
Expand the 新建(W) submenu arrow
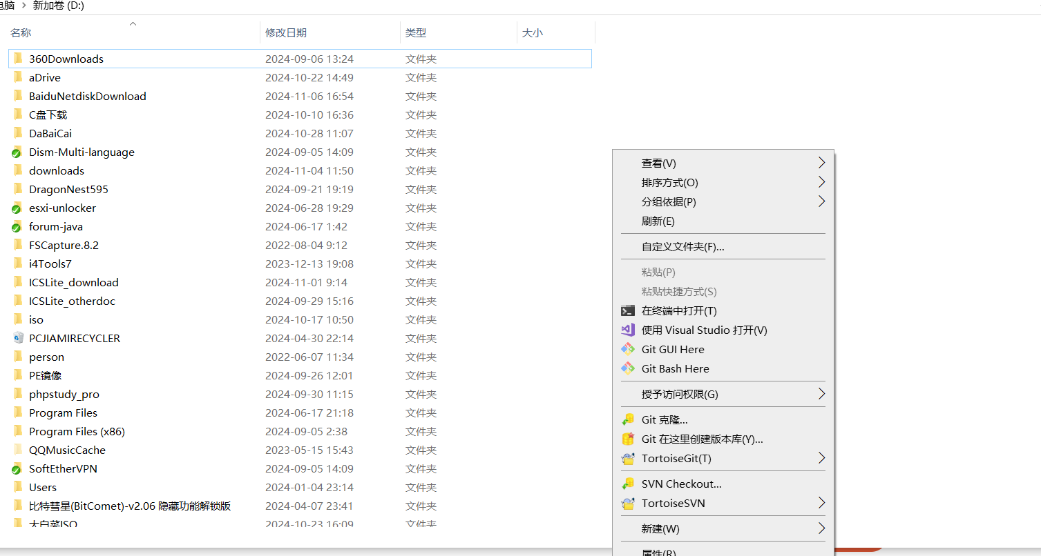point(821,528)
